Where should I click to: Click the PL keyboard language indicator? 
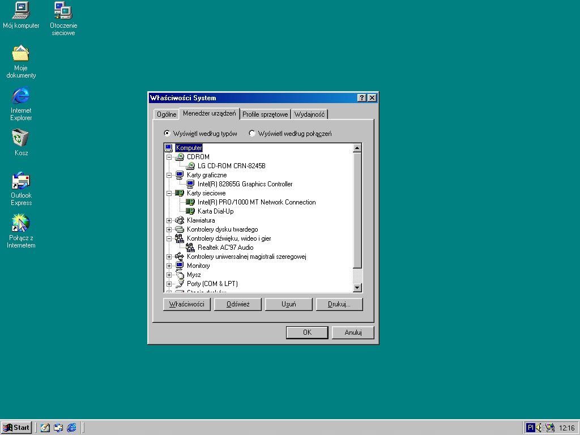click(x=530, y=428)
